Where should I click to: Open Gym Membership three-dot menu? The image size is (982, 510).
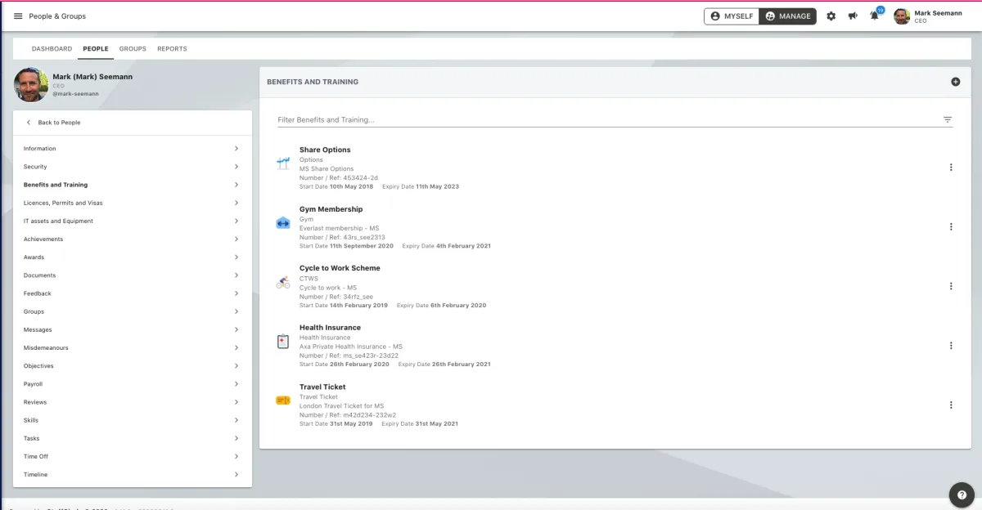(951, 227)
